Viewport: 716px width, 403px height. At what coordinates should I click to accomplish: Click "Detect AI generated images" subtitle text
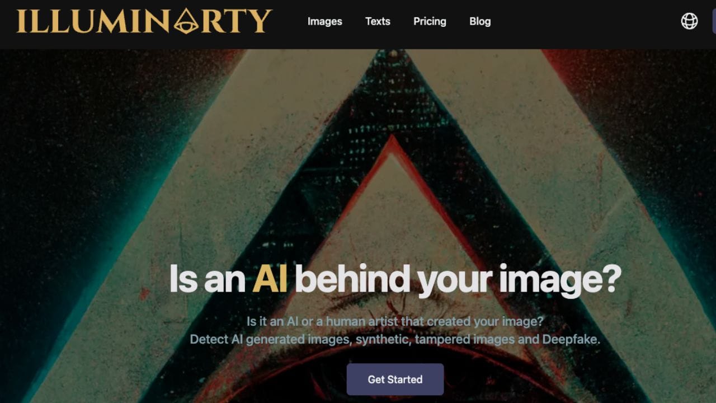click(x=271, y=340)
